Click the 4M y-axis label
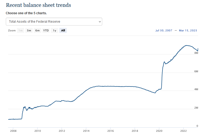 [x=196, y=90]
